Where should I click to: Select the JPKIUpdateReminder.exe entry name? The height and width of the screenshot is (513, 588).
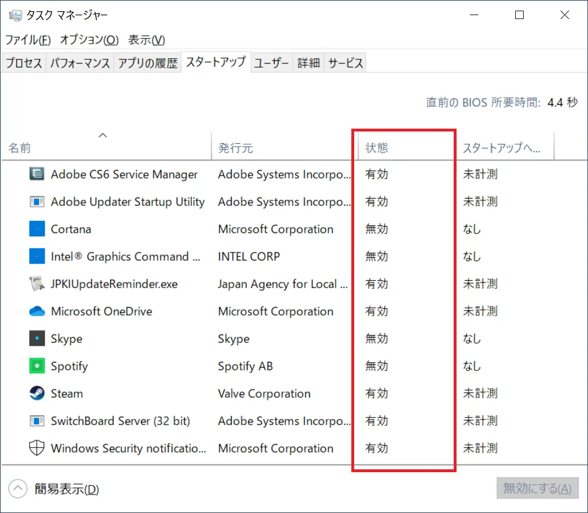(114, 284)
